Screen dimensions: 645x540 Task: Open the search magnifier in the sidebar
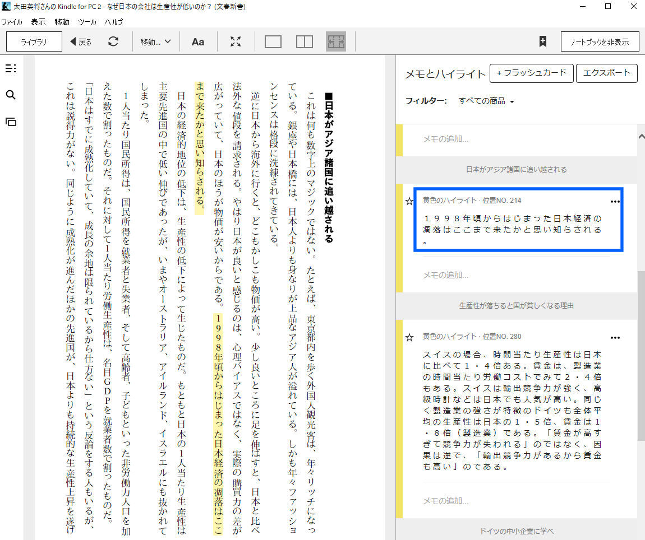(x=11, y=95)
